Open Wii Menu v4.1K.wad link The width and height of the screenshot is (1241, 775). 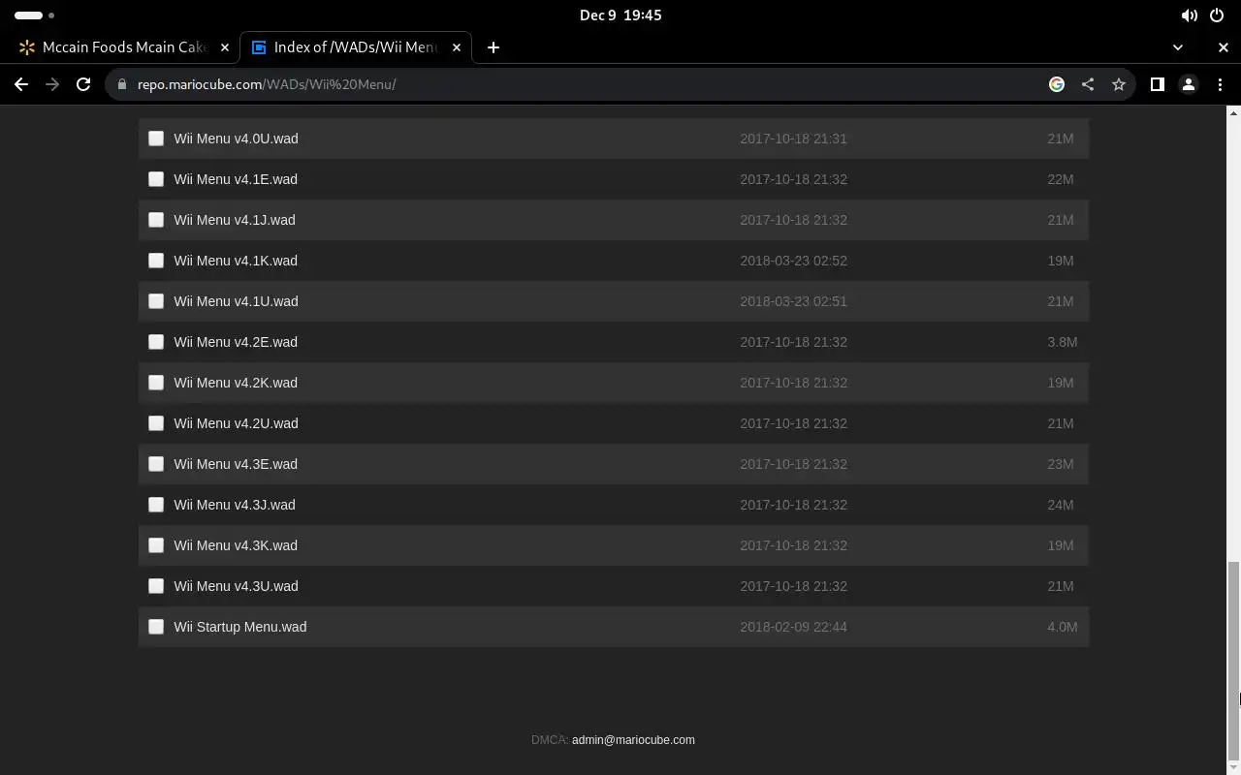[236, 261]
